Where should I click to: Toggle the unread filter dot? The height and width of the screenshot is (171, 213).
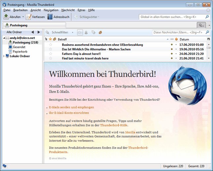coord(73,32)
